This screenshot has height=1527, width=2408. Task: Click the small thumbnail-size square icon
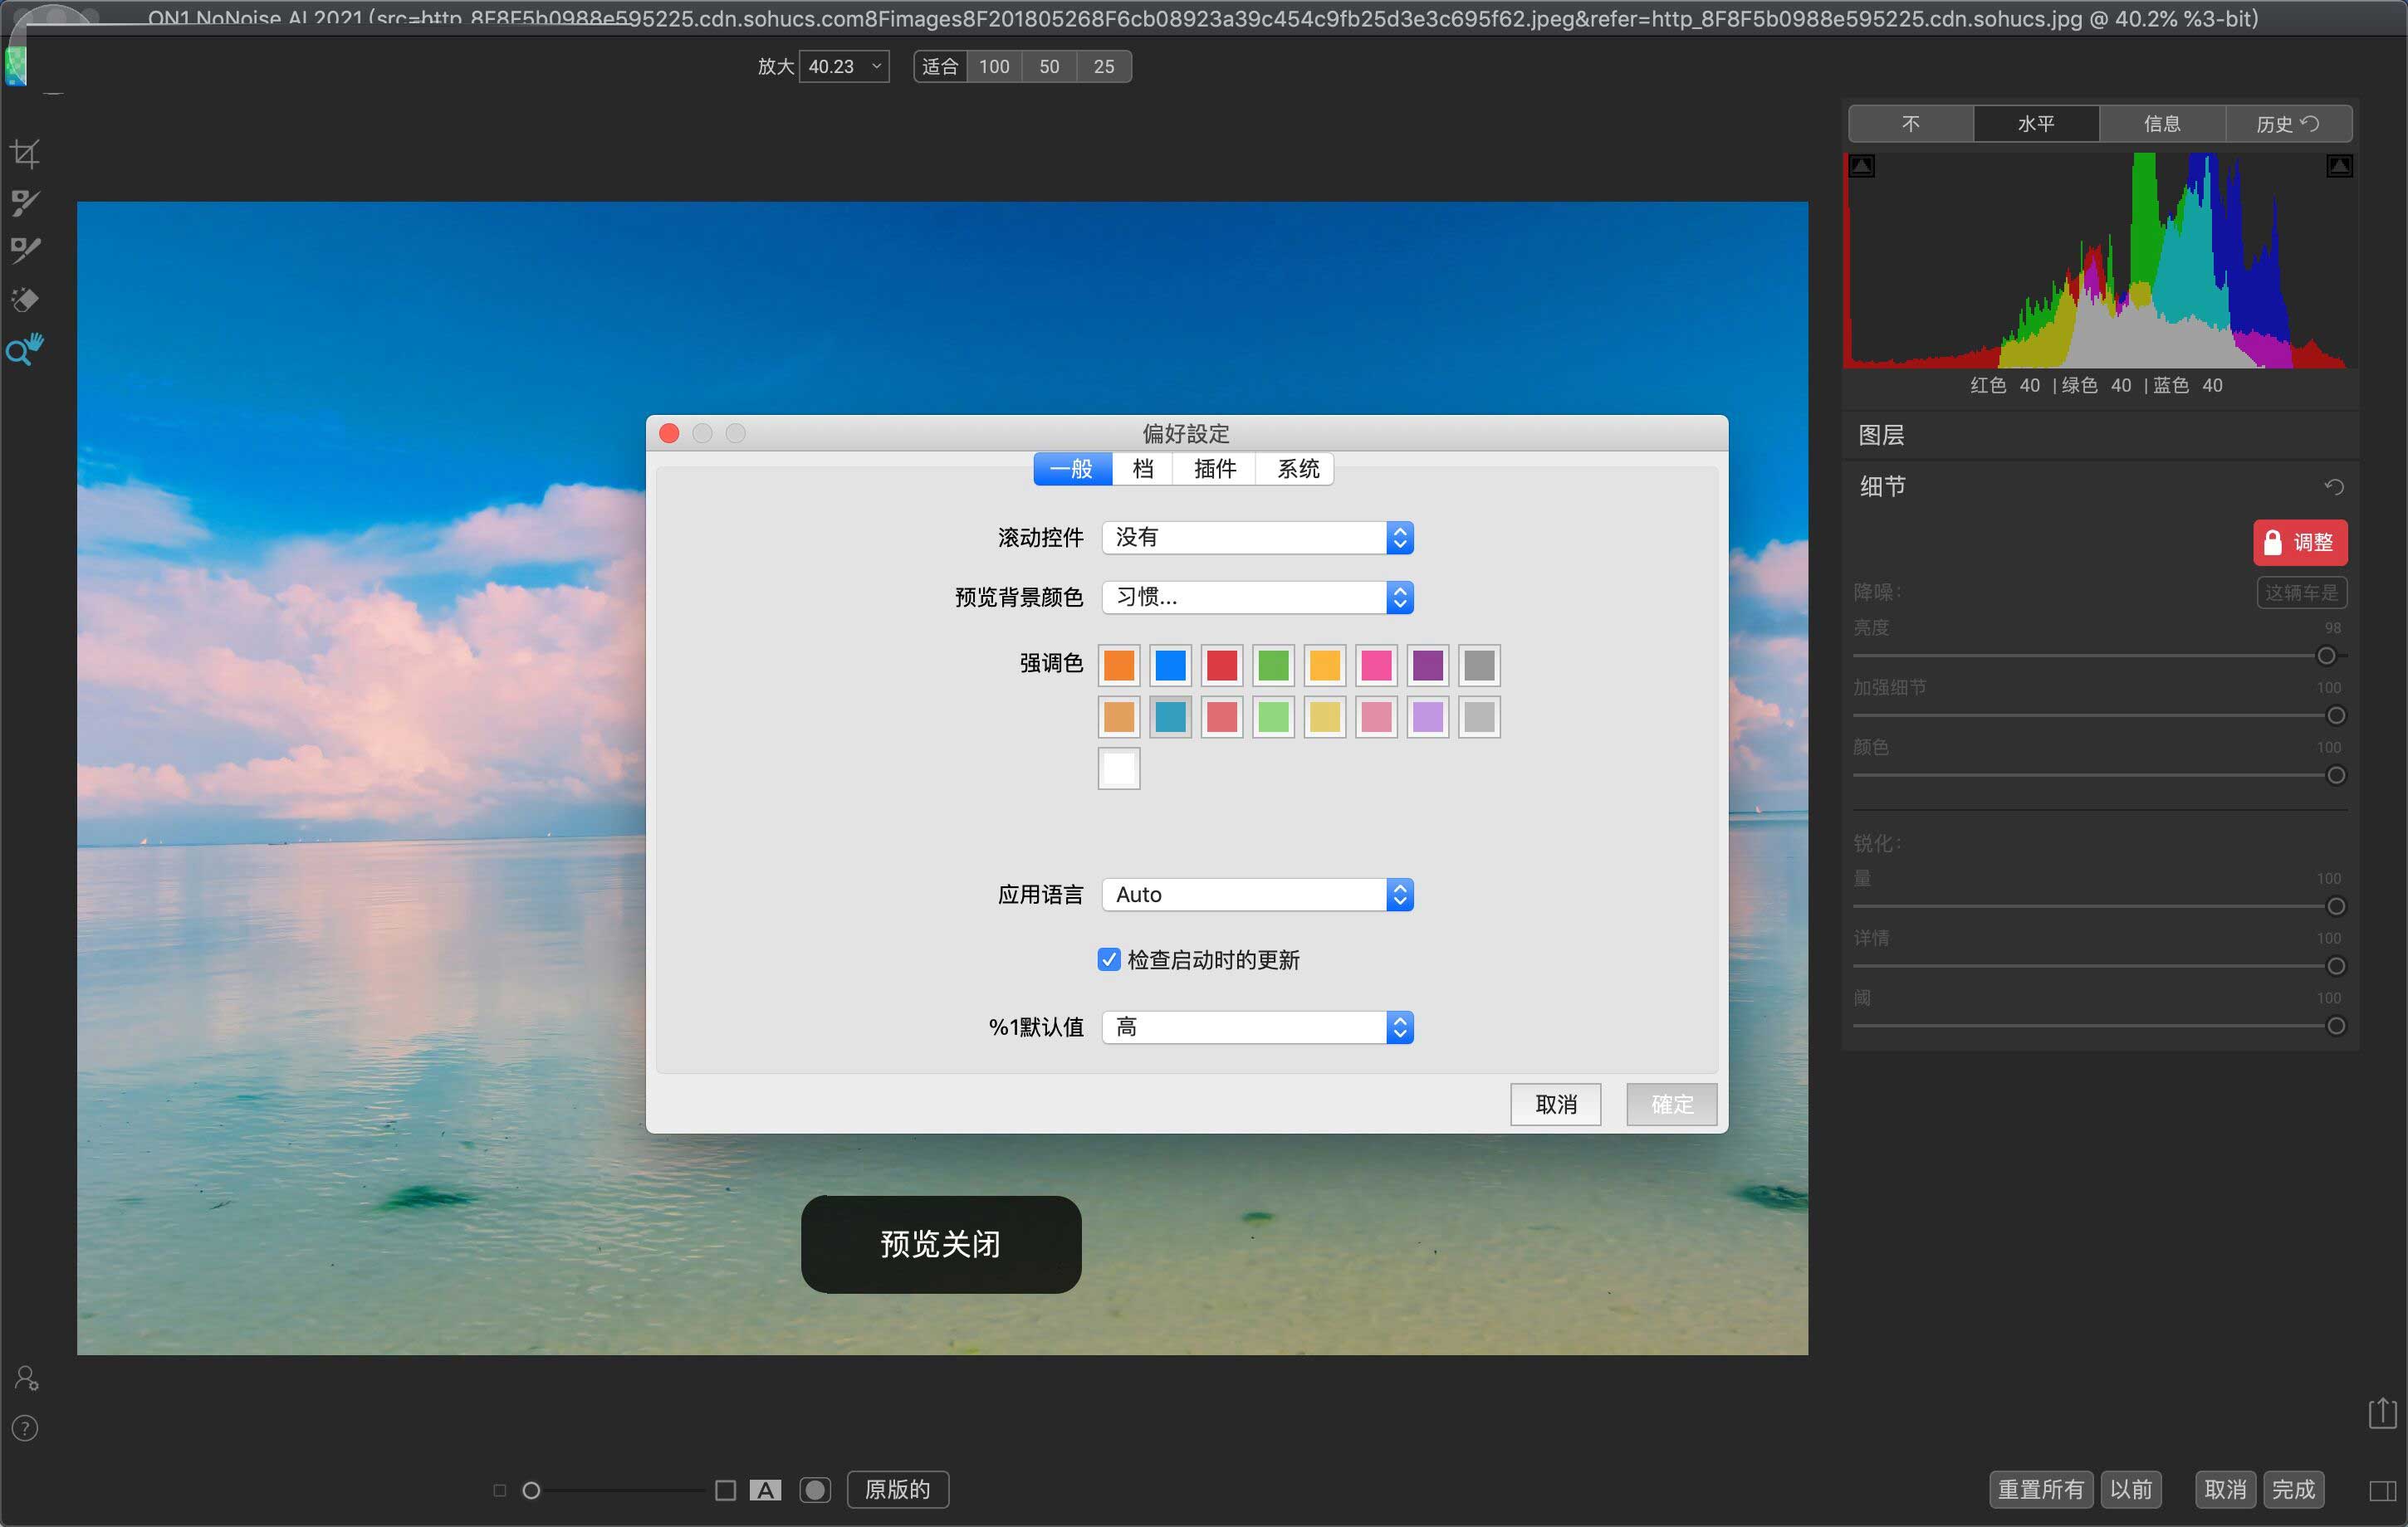point(500,1490)
